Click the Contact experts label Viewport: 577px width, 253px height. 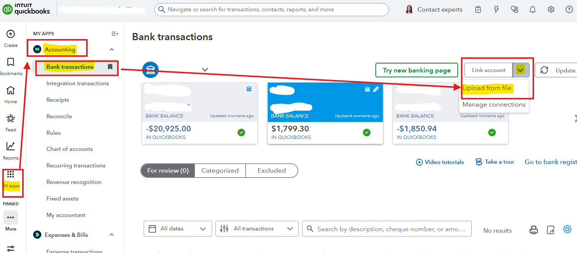(x=440, y=9)
